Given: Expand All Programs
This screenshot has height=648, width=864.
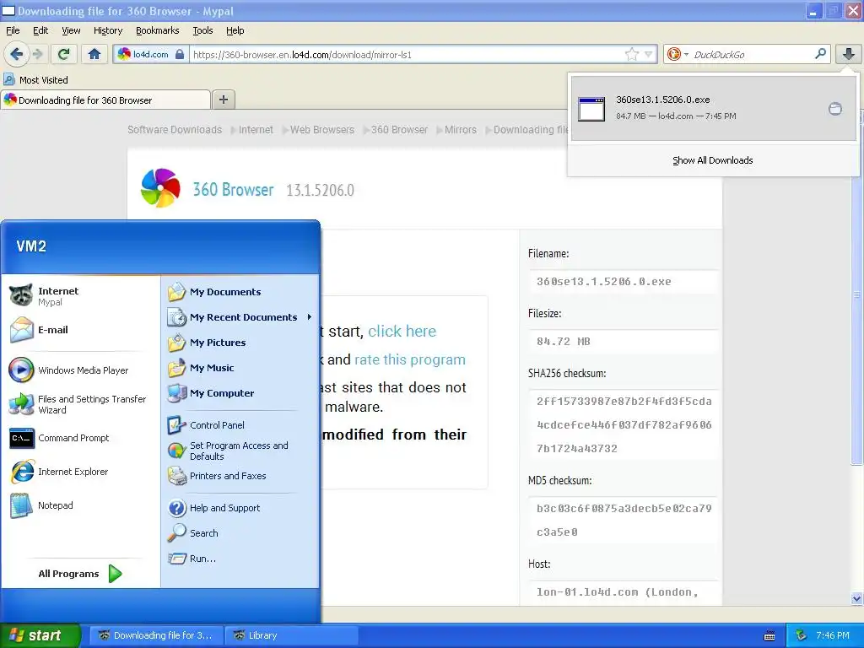Looking at the screenshot, I should tap(80, 574).
